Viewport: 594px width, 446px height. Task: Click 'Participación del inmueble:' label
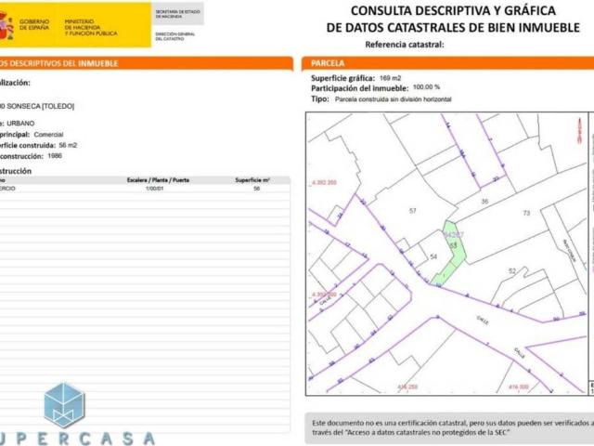pos(359,88)
